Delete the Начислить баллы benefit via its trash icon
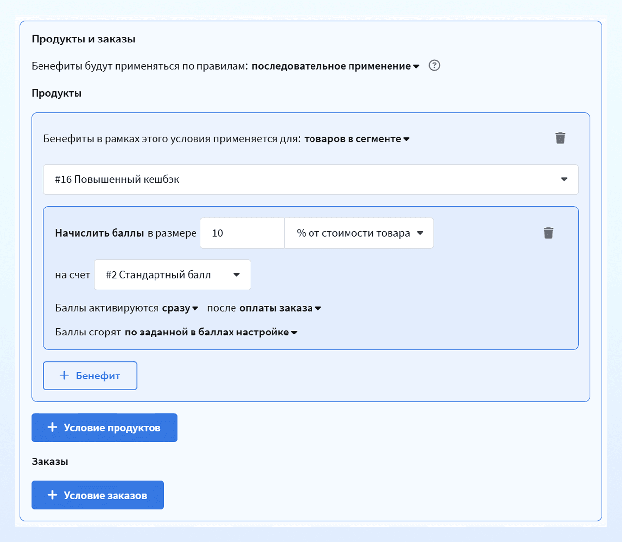 point(548,233)
